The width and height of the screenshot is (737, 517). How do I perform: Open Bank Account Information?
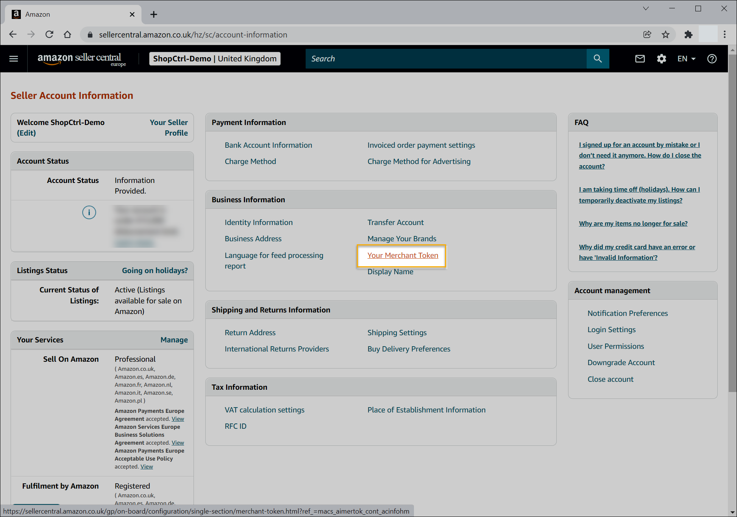click(269, 145)
